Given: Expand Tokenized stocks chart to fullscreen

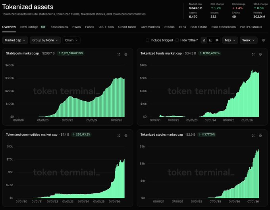Looking at the screenshot, I should 253,136.
